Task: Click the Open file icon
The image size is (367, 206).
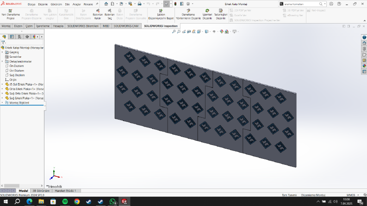Action: (121, 4)
